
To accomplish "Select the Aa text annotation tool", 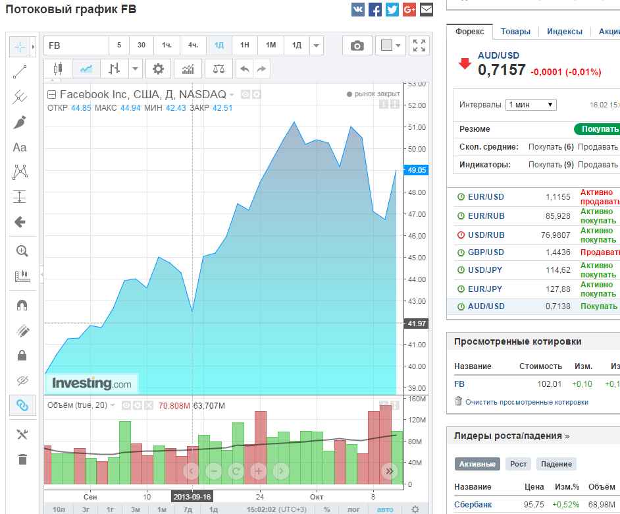I will (19, 148).
